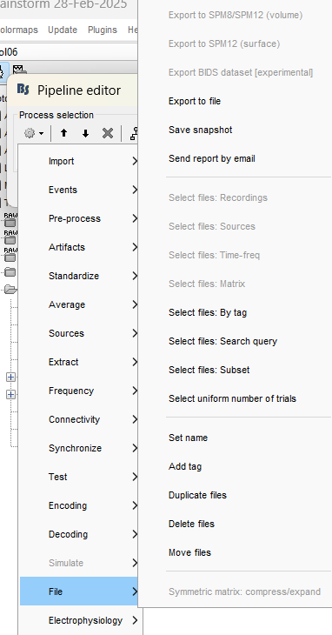Choose Export to file

[195, 101]
